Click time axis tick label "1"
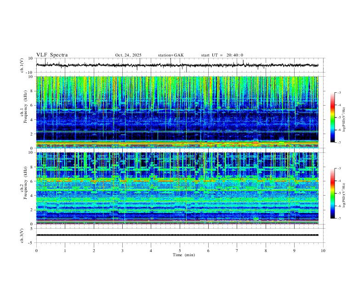 65,251
